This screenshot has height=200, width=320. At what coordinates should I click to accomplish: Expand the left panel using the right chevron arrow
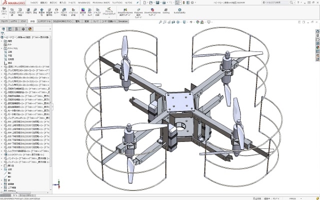(x=50, y=29)
